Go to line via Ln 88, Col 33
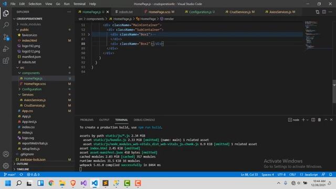Image resolution: width=336 pixels, height=189 pixels. [x=249, y=175]
